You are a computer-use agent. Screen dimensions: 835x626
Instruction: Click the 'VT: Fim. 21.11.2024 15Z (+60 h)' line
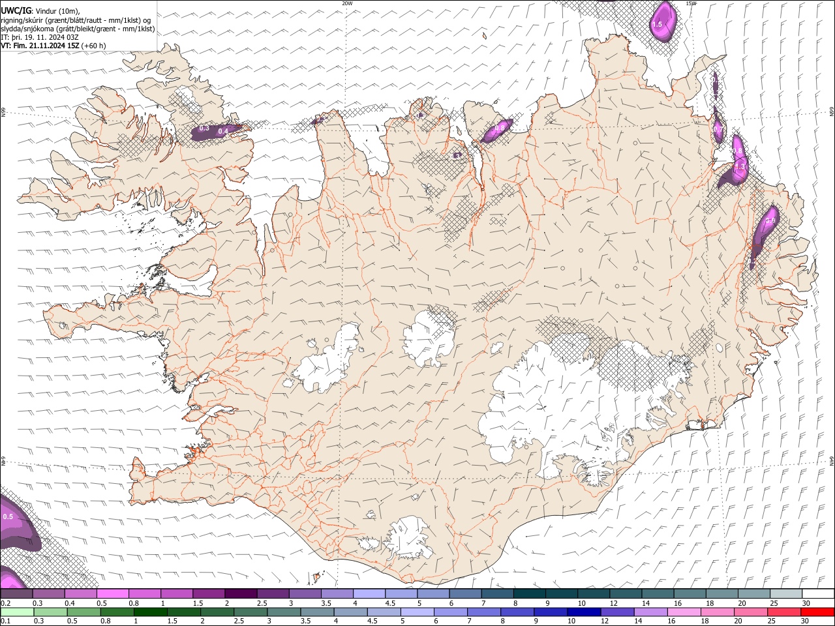[53, 46]
